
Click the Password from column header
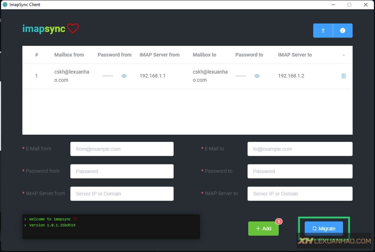click(115, 55)
